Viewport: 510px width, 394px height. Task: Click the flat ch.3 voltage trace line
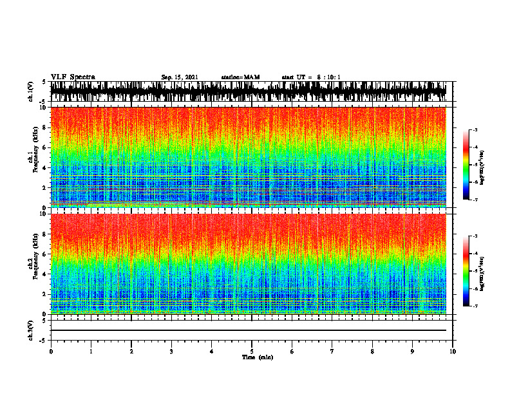(248, 330)
